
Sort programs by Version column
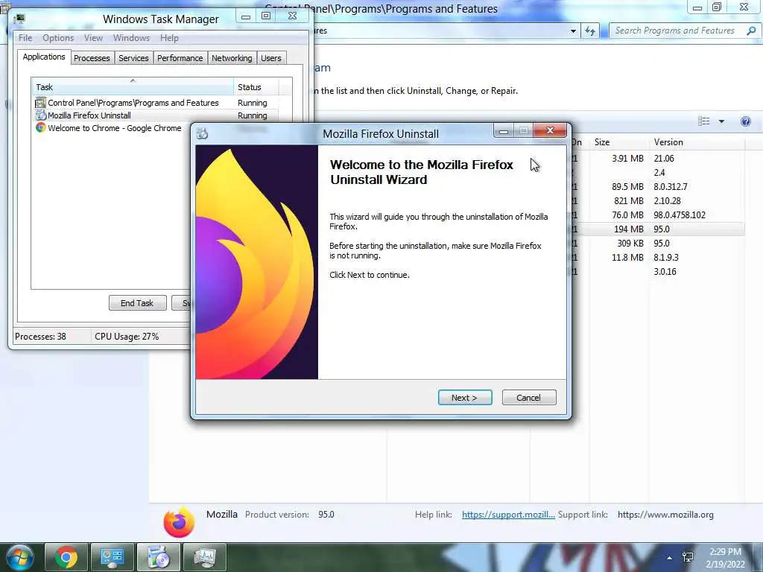696,142
